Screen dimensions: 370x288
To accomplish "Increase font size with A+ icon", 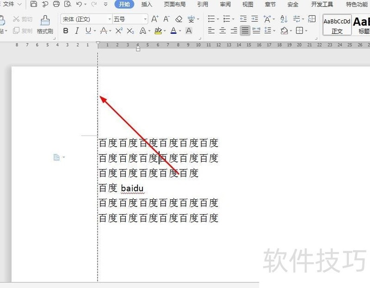I will pos(155,19).
